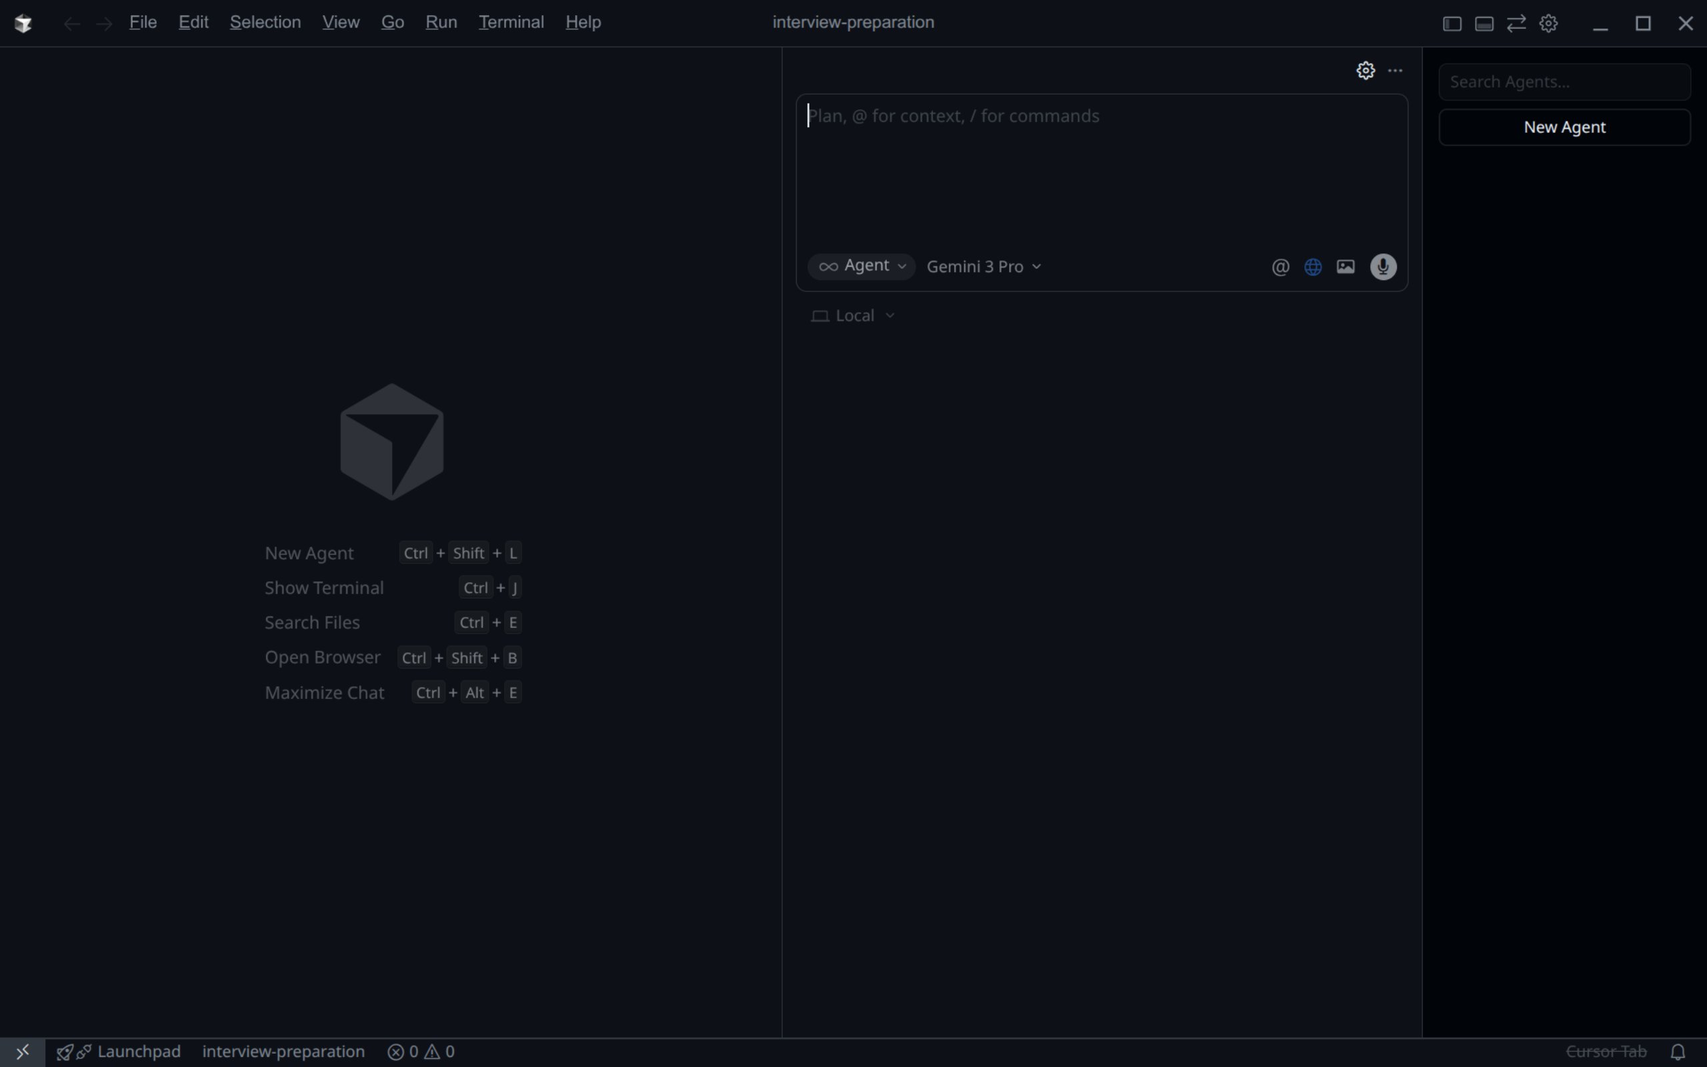Click the navigate back arrow
The height and width of the screenshot is (1067, 1707).
(71, 23)
